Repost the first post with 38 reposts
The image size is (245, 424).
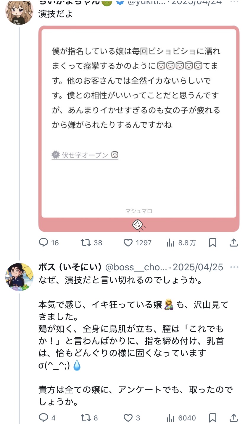pos(86,243)
